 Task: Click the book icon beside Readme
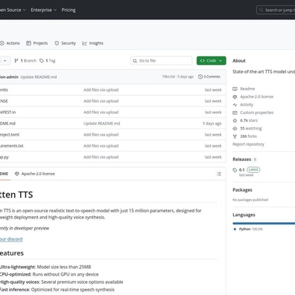pyautogui.click(x=235, y=89)
